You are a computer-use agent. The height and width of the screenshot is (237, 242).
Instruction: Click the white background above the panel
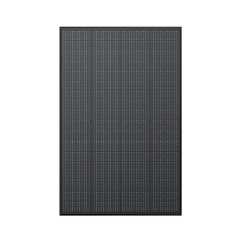click(x=120, y=13)
